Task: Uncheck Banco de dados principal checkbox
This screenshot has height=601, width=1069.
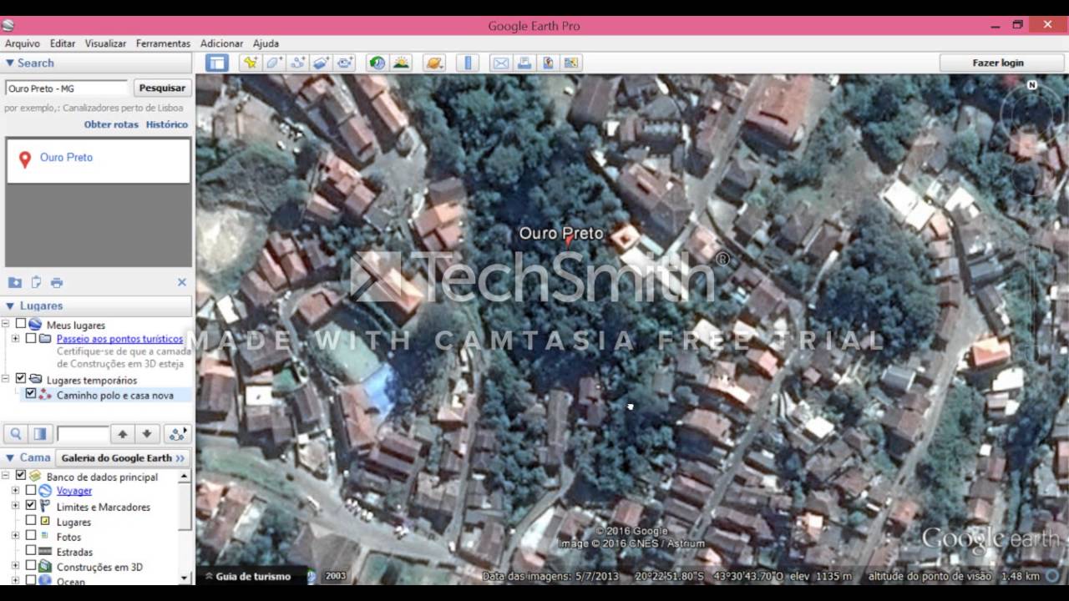Action: [21, 476]
